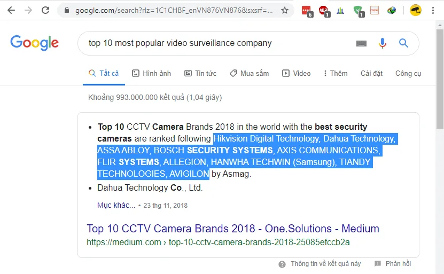This screenshot has height=274, width=444.
Task: Click Thông tin về kết quả này
Action: pos(325,264)
